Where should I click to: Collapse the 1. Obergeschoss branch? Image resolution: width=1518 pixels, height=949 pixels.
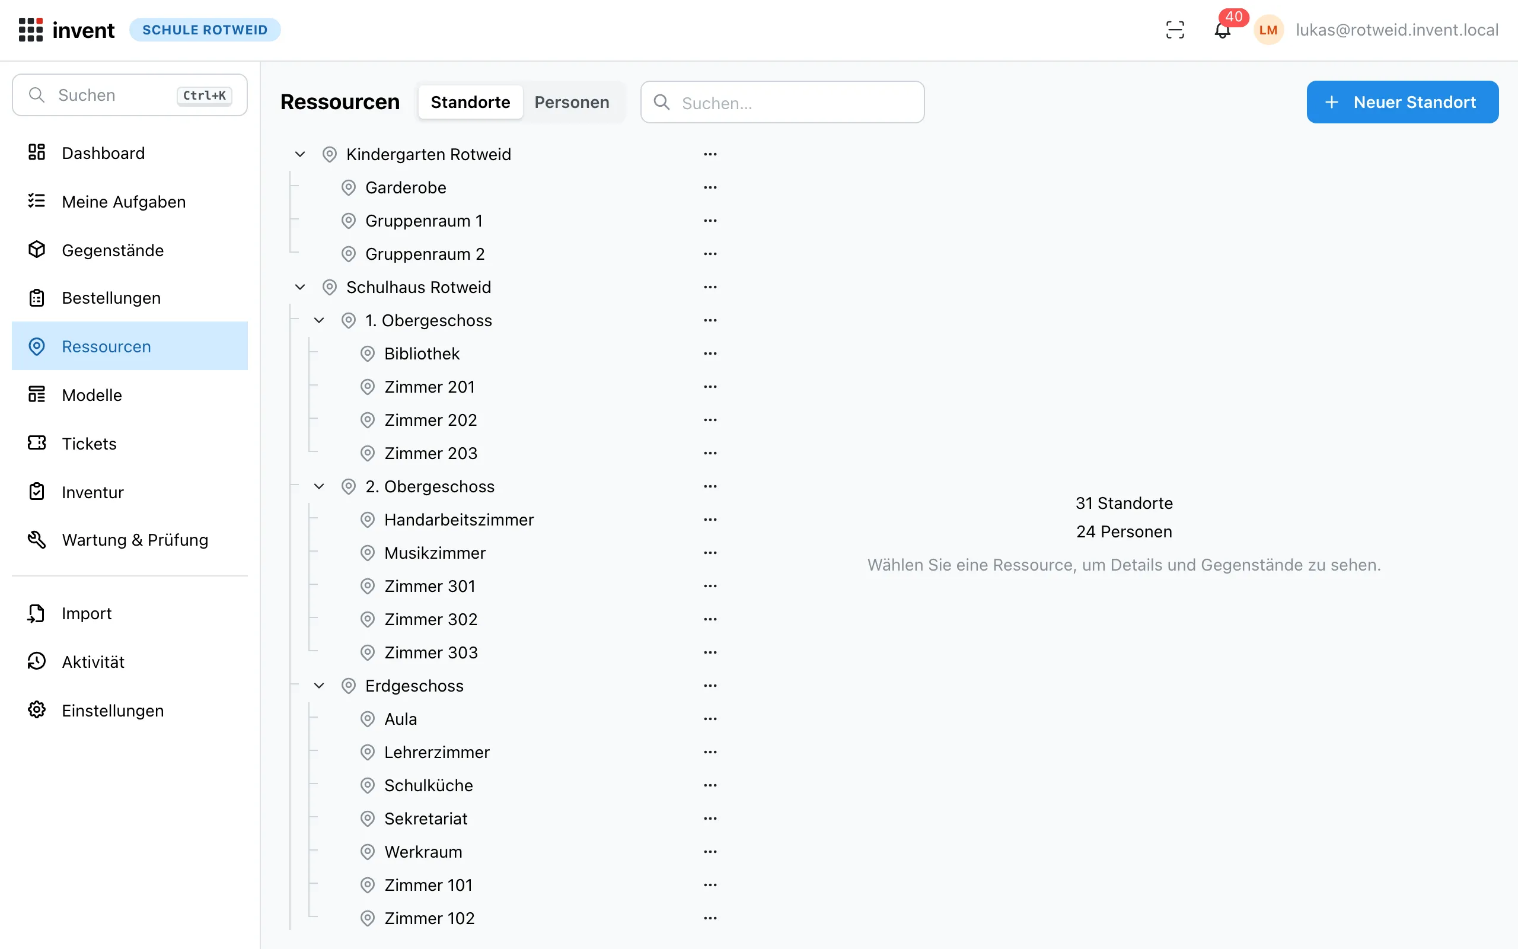319,321
